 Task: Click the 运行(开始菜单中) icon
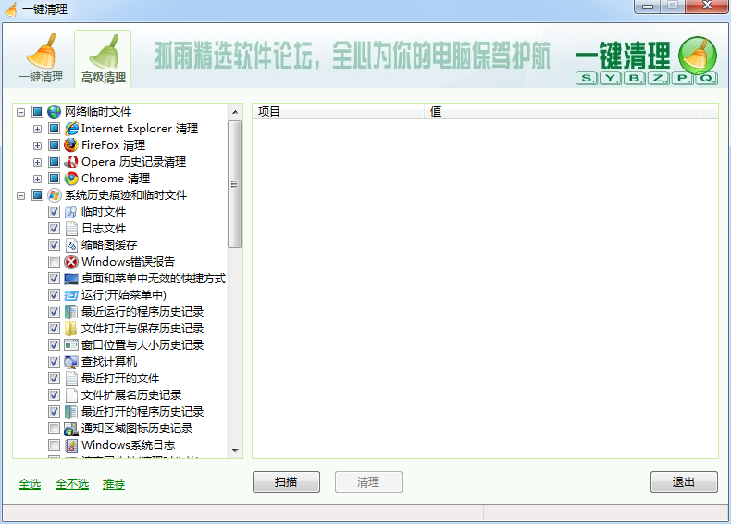71,295
